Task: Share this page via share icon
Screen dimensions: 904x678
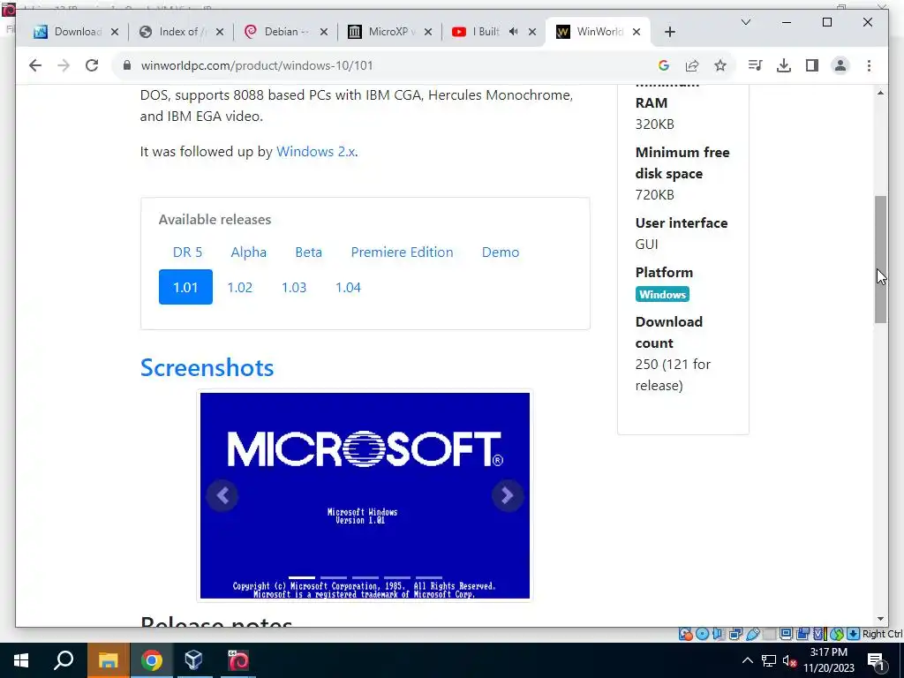Action: (692, 65)
